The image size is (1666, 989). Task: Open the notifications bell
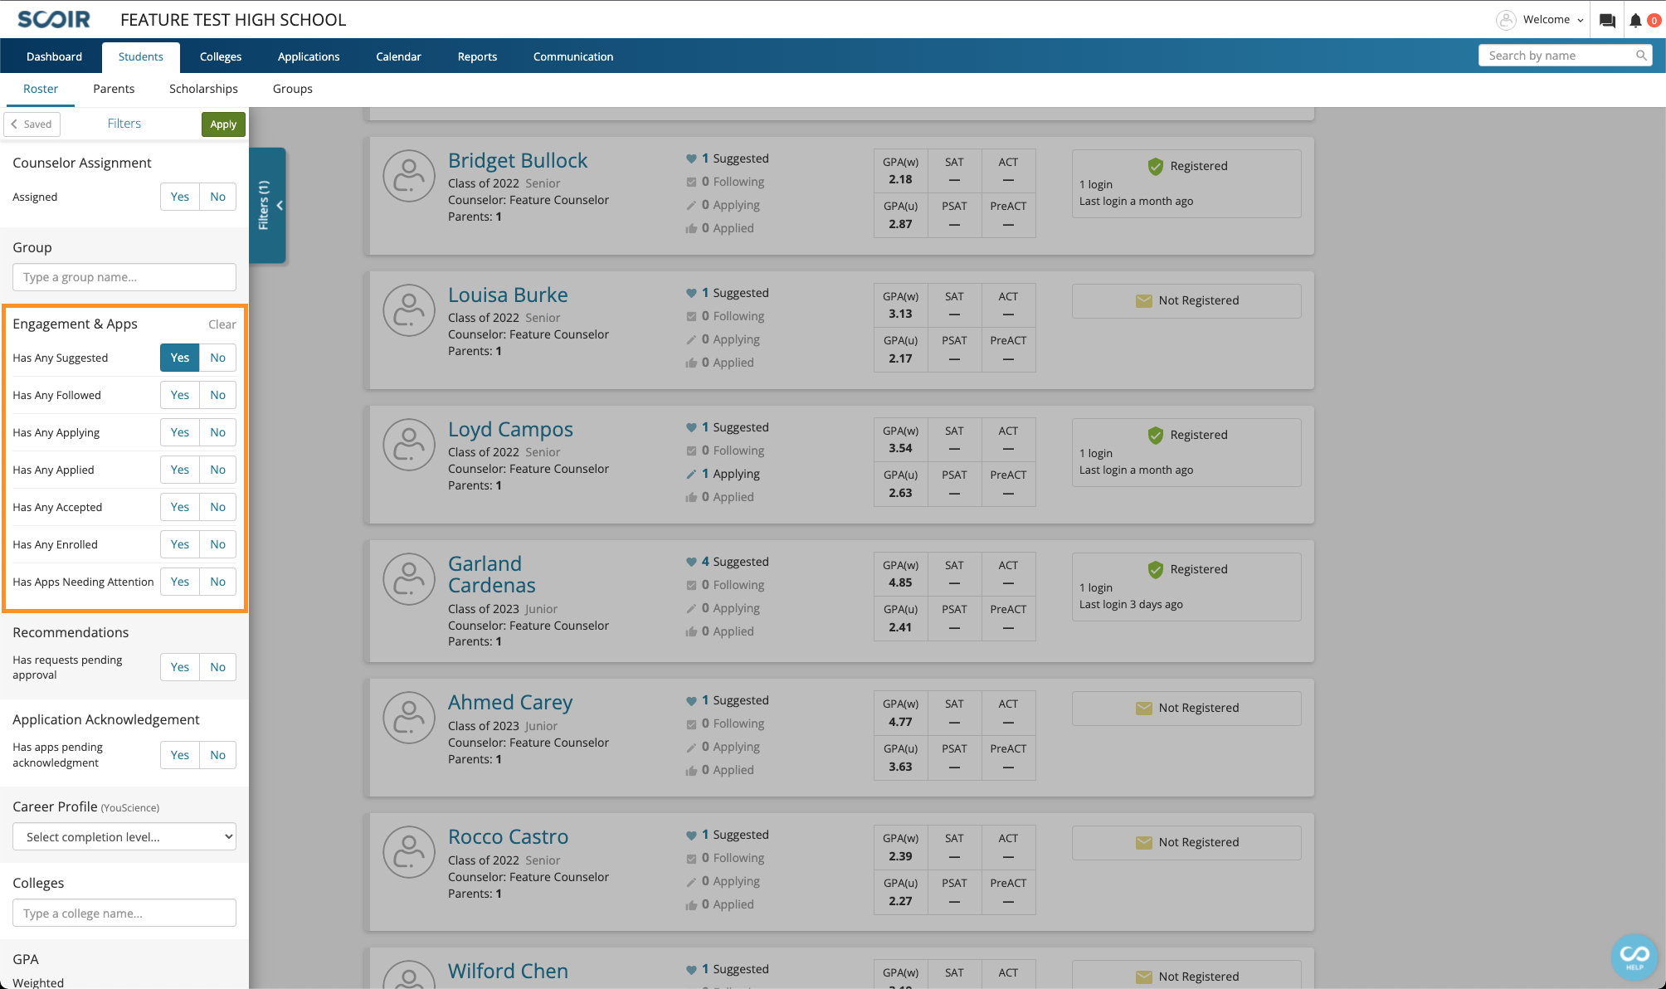tap(1635, 20)
